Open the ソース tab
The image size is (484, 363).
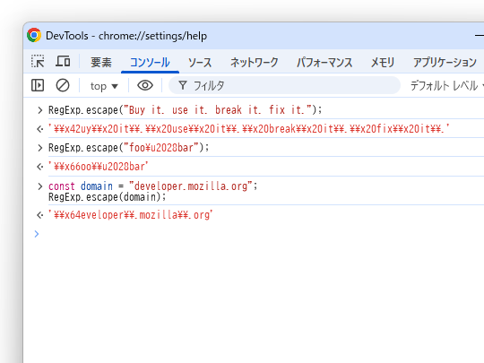(200, 63)
